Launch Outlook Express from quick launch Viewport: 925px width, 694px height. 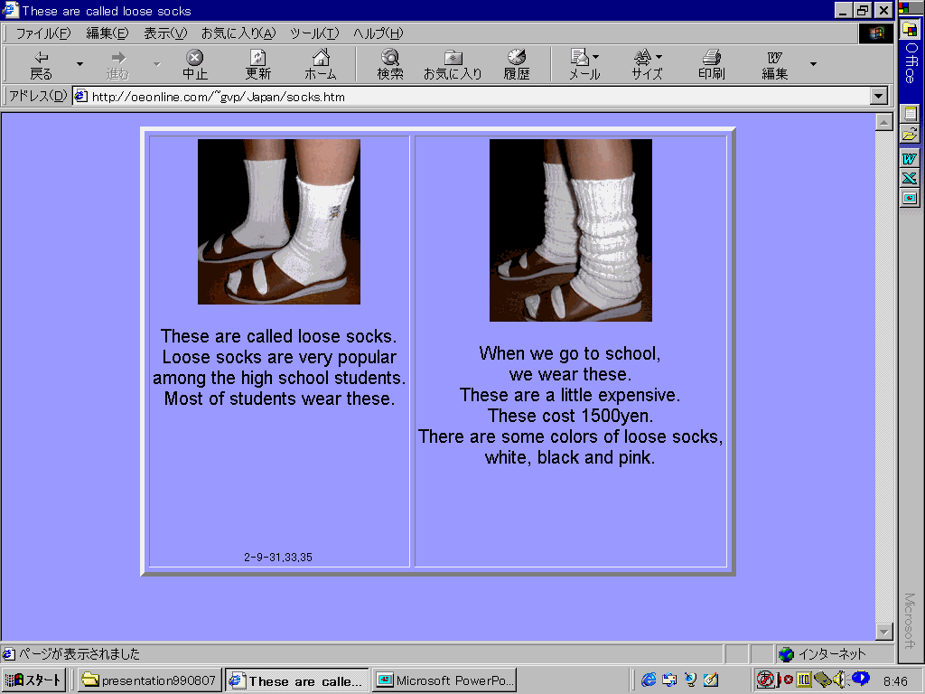click(x=669, y=680)
